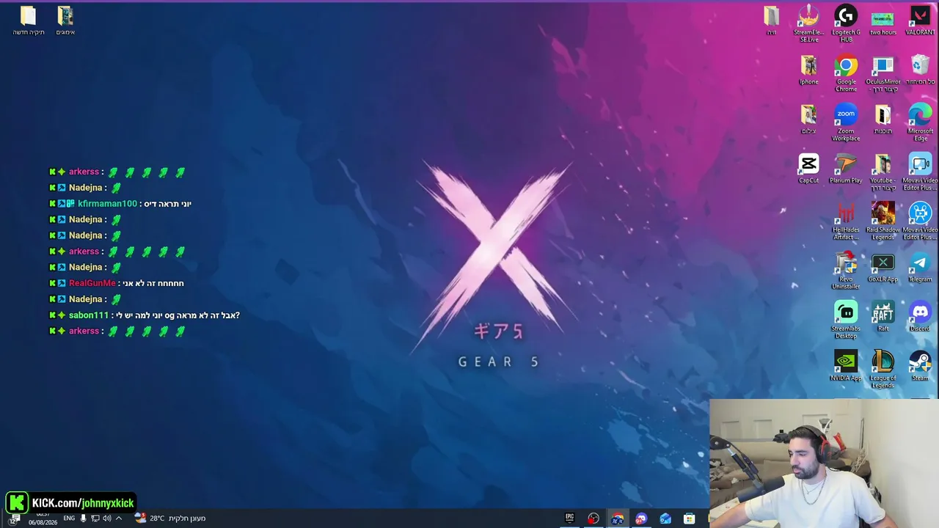The image size is (939, 528).
Task: Open League of Legends shortcut
Action: click(x=883, y=369)
